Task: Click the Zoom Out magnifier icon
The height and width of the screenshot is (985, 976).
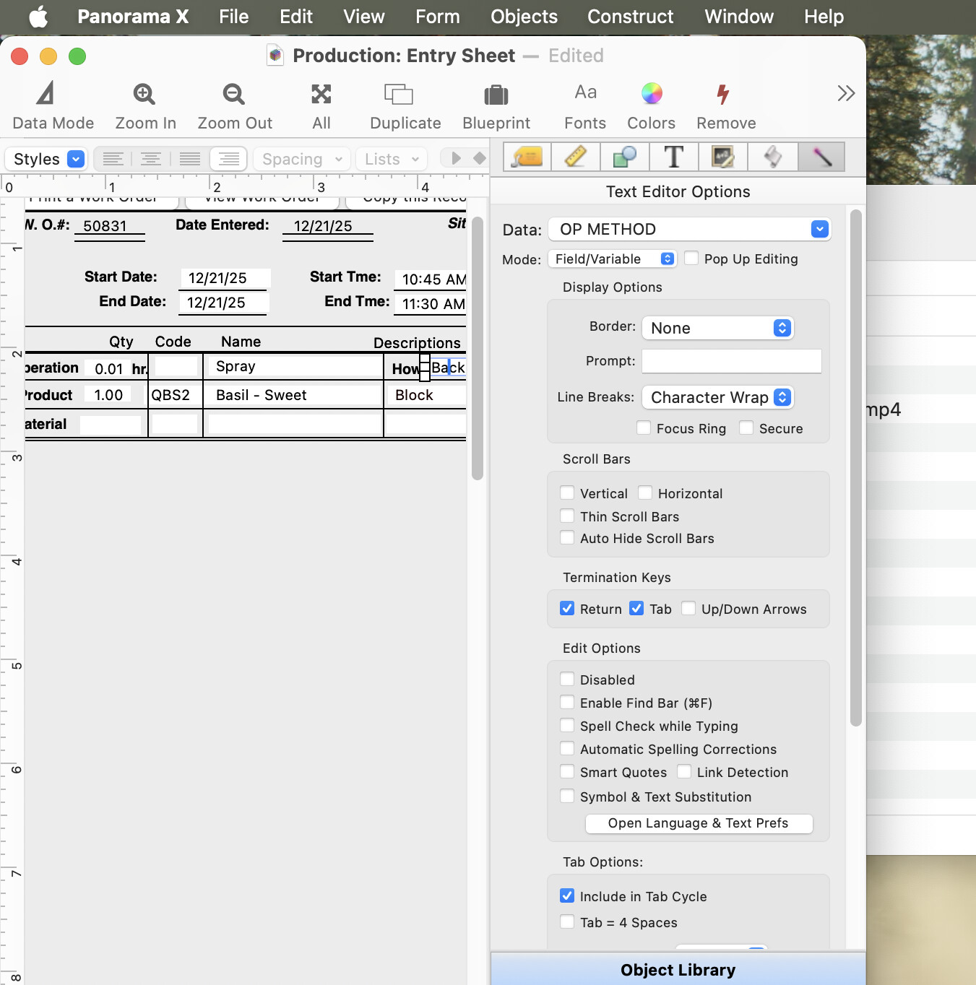Action: (x=234, y=95)
